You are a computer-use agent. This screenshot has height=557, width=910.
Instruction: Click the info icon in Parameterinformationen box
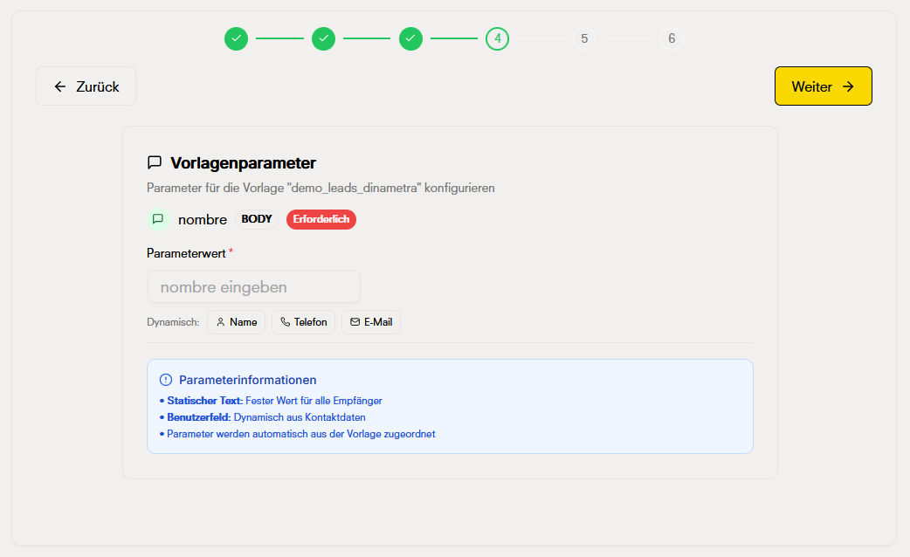coord(165,379)
